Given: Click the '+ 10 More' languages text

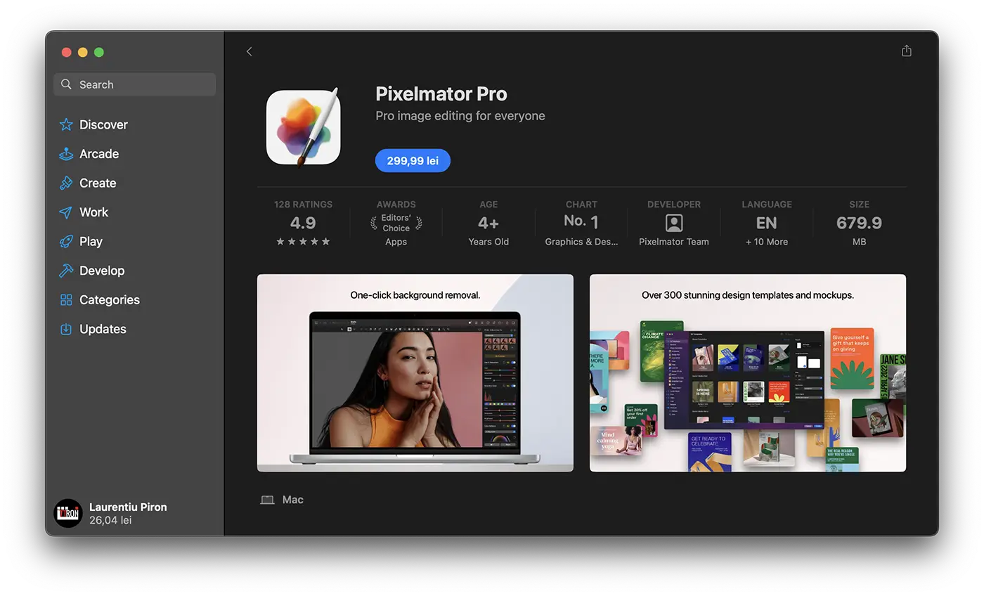Looking at the screenshot, I should point(767,242).
